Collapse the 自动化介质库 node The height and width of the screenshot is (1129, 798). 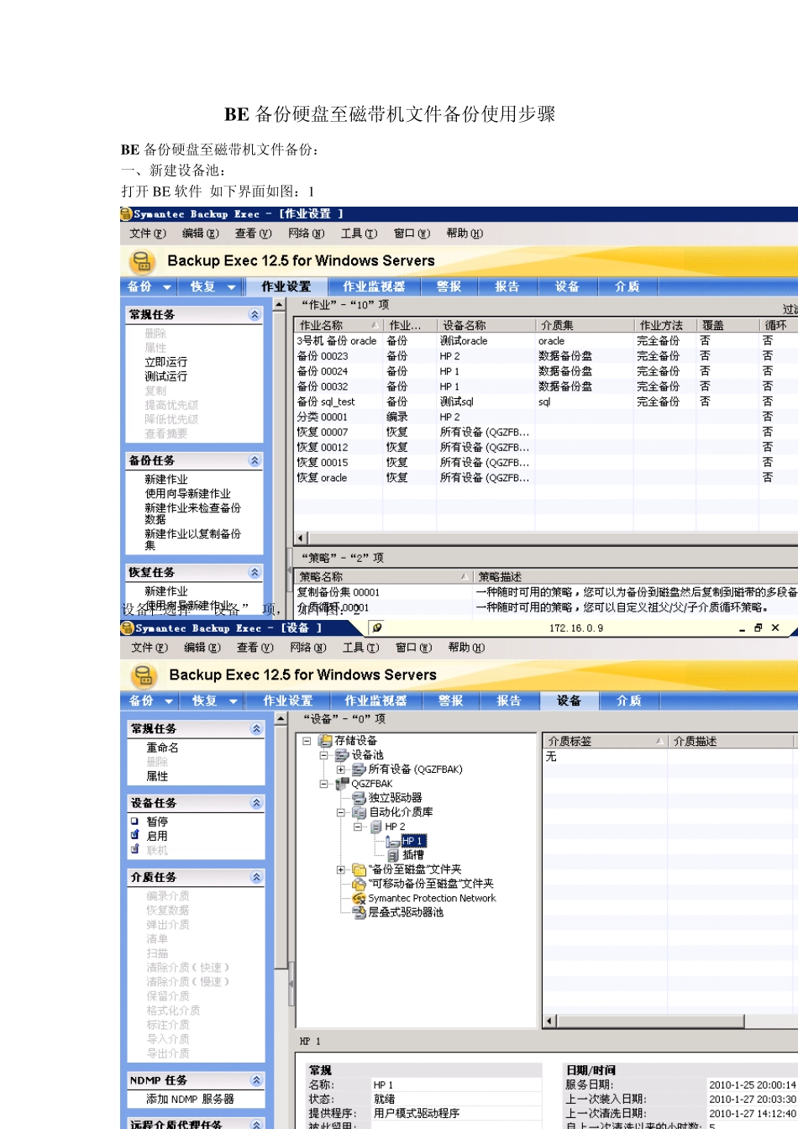coord(340,812)
